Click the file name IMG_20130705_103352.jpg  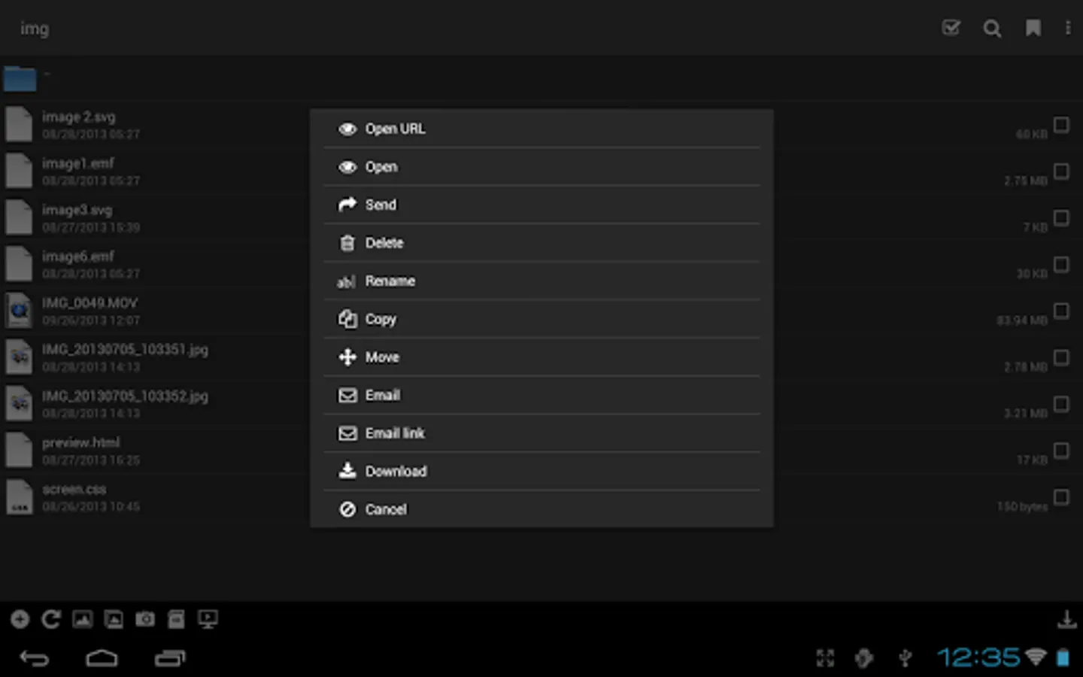[125, 396]
